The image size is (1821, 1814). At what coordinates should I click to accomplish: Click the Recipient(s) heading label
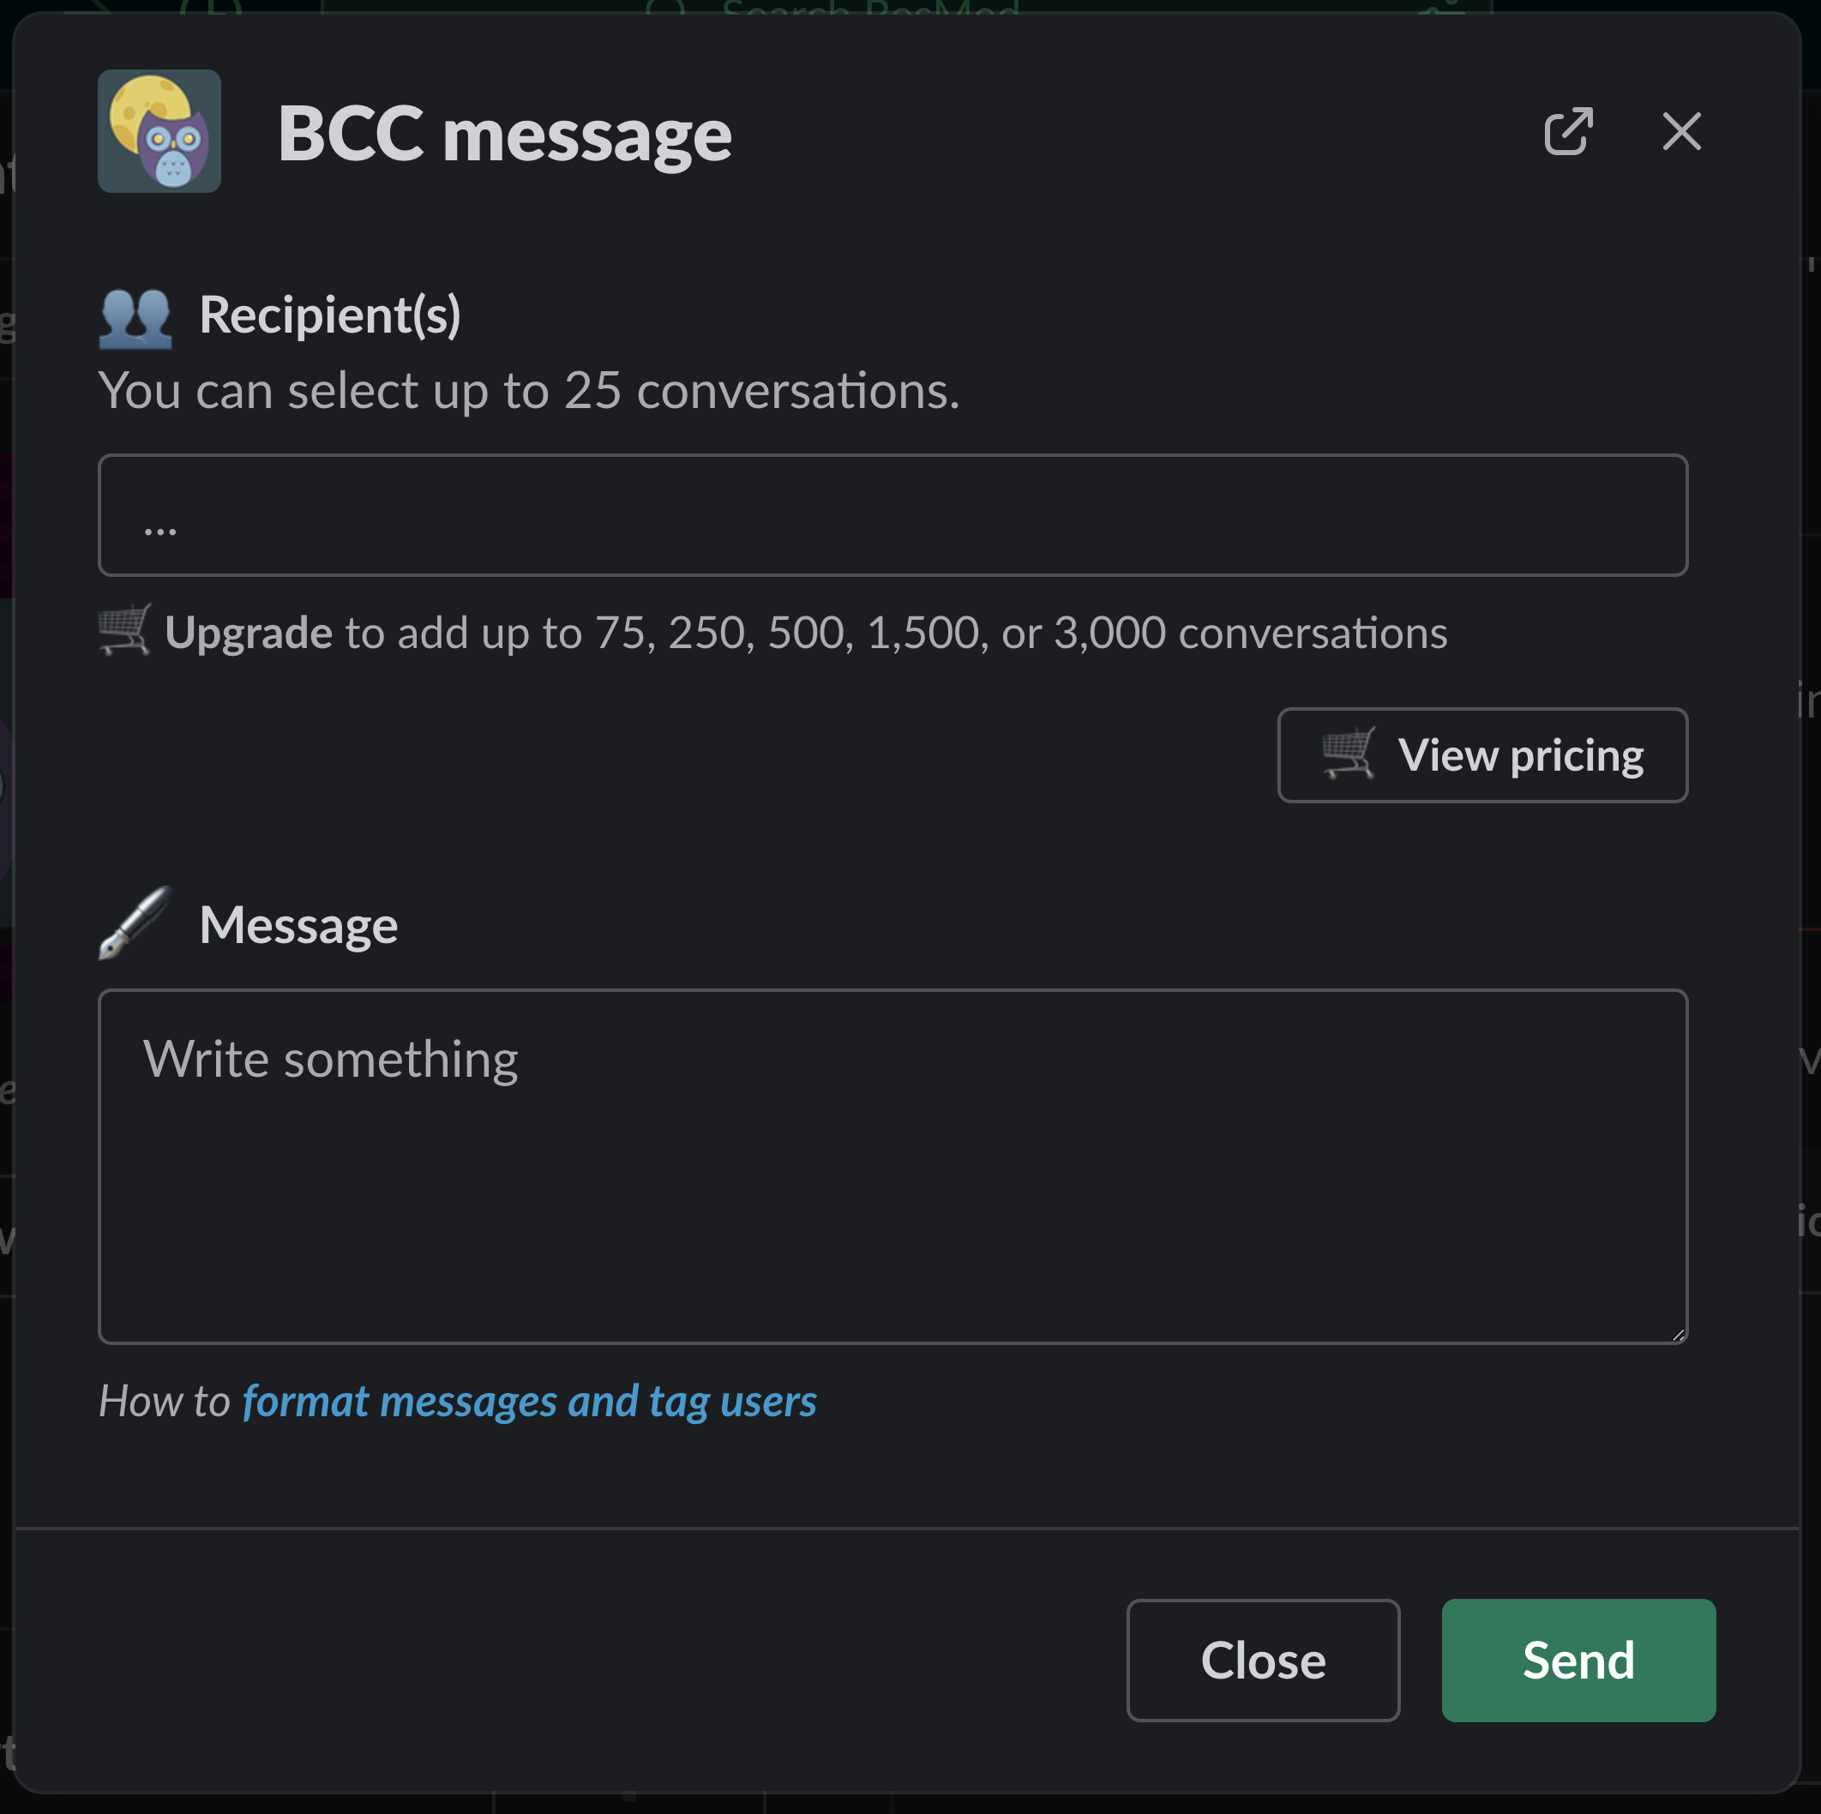(330, 315)
